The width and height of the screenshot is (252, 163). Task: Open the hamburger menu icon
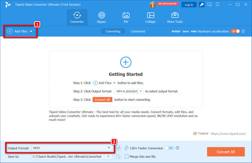(217, 4)
